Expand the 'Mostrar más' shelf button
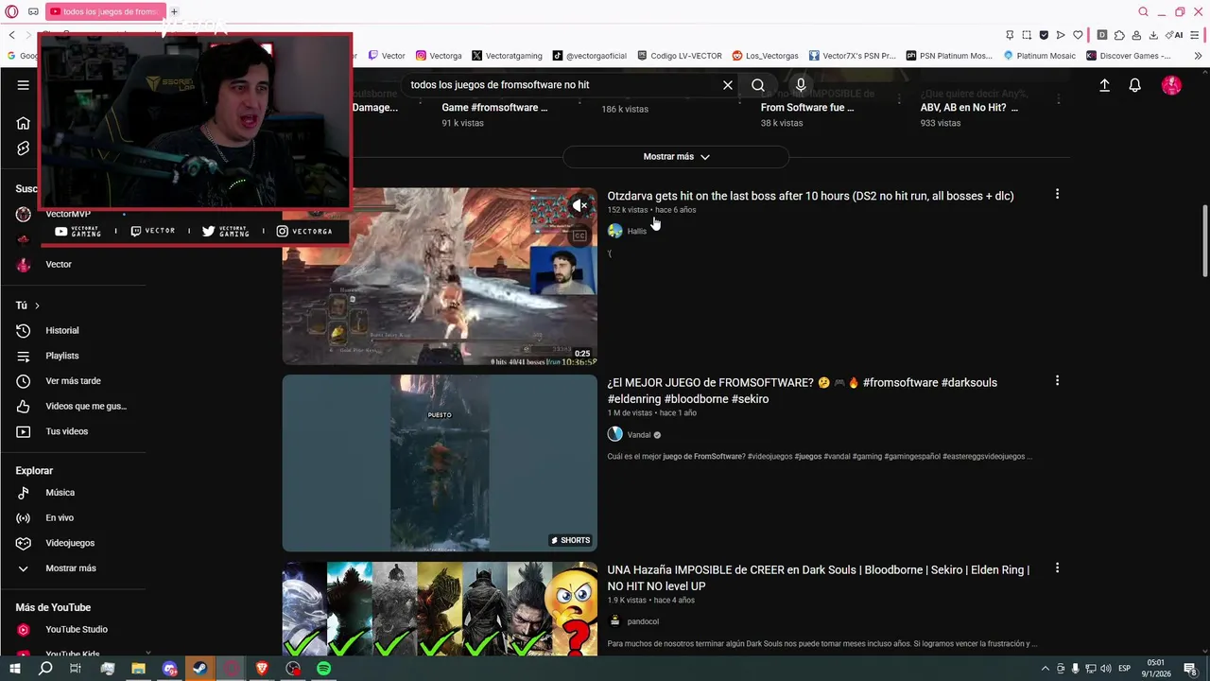 676,157
